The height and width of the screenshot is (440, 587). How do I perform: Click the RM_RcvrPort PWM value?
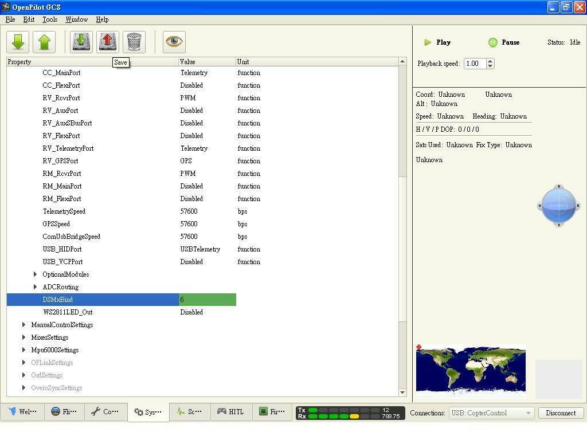point(188,174)
